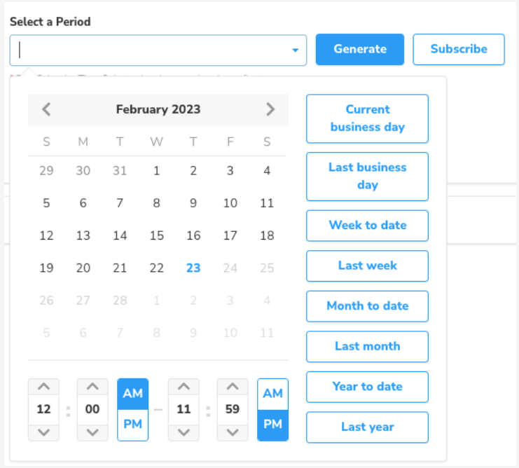Choose the Current business day preset

[x=367, y=118]
